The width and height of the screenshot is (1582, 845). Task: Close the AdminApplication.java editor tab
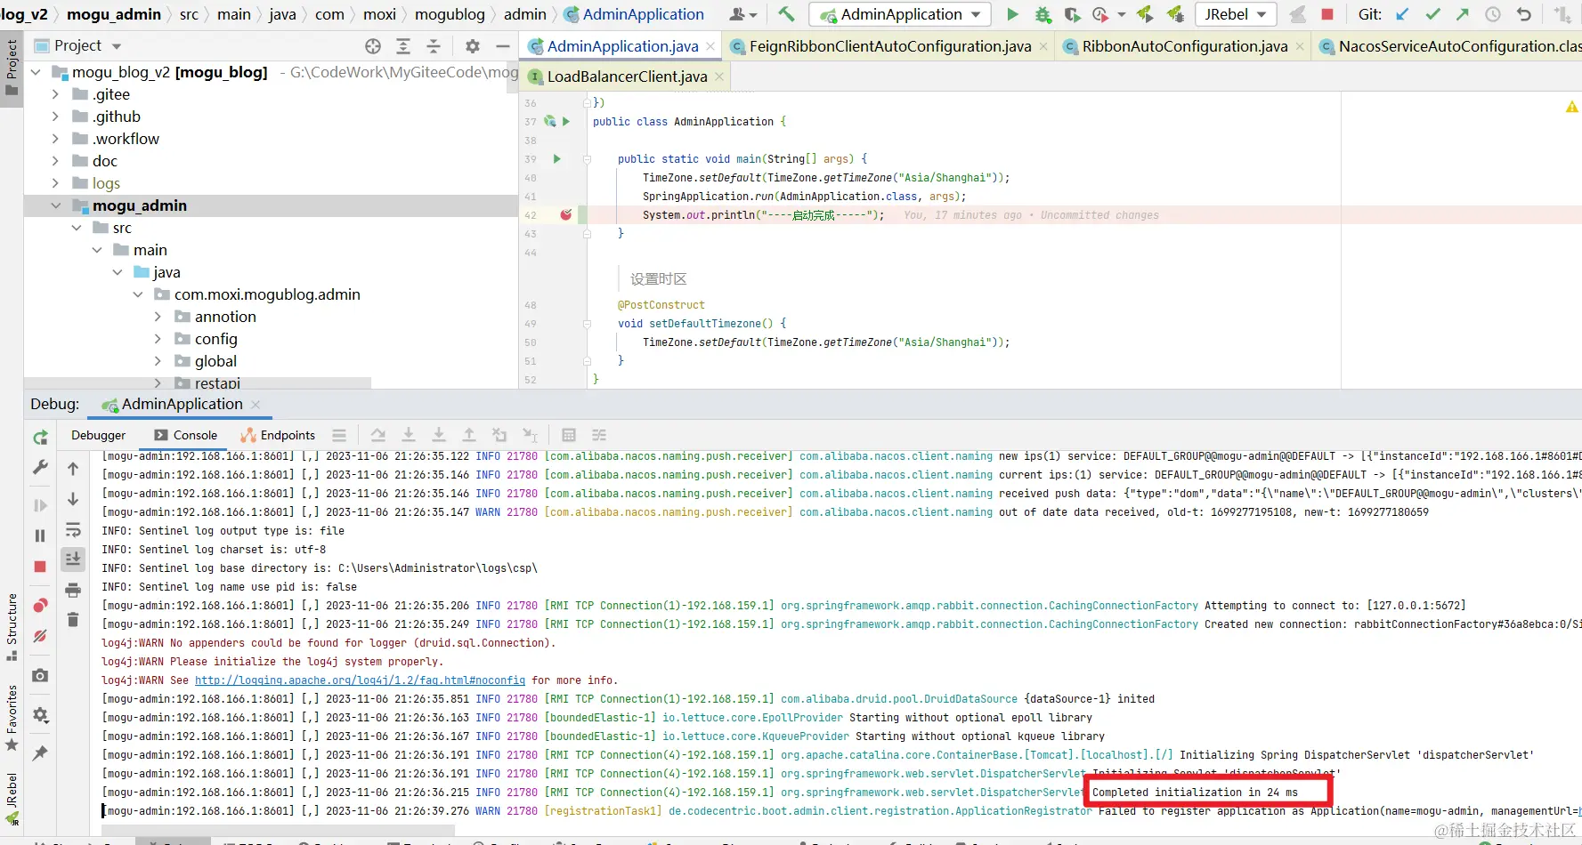click(710, 47)
